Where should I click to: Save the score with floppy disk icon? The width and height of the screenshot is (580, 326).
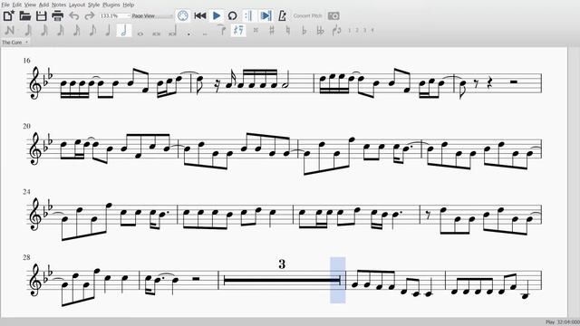pos(42,16)
